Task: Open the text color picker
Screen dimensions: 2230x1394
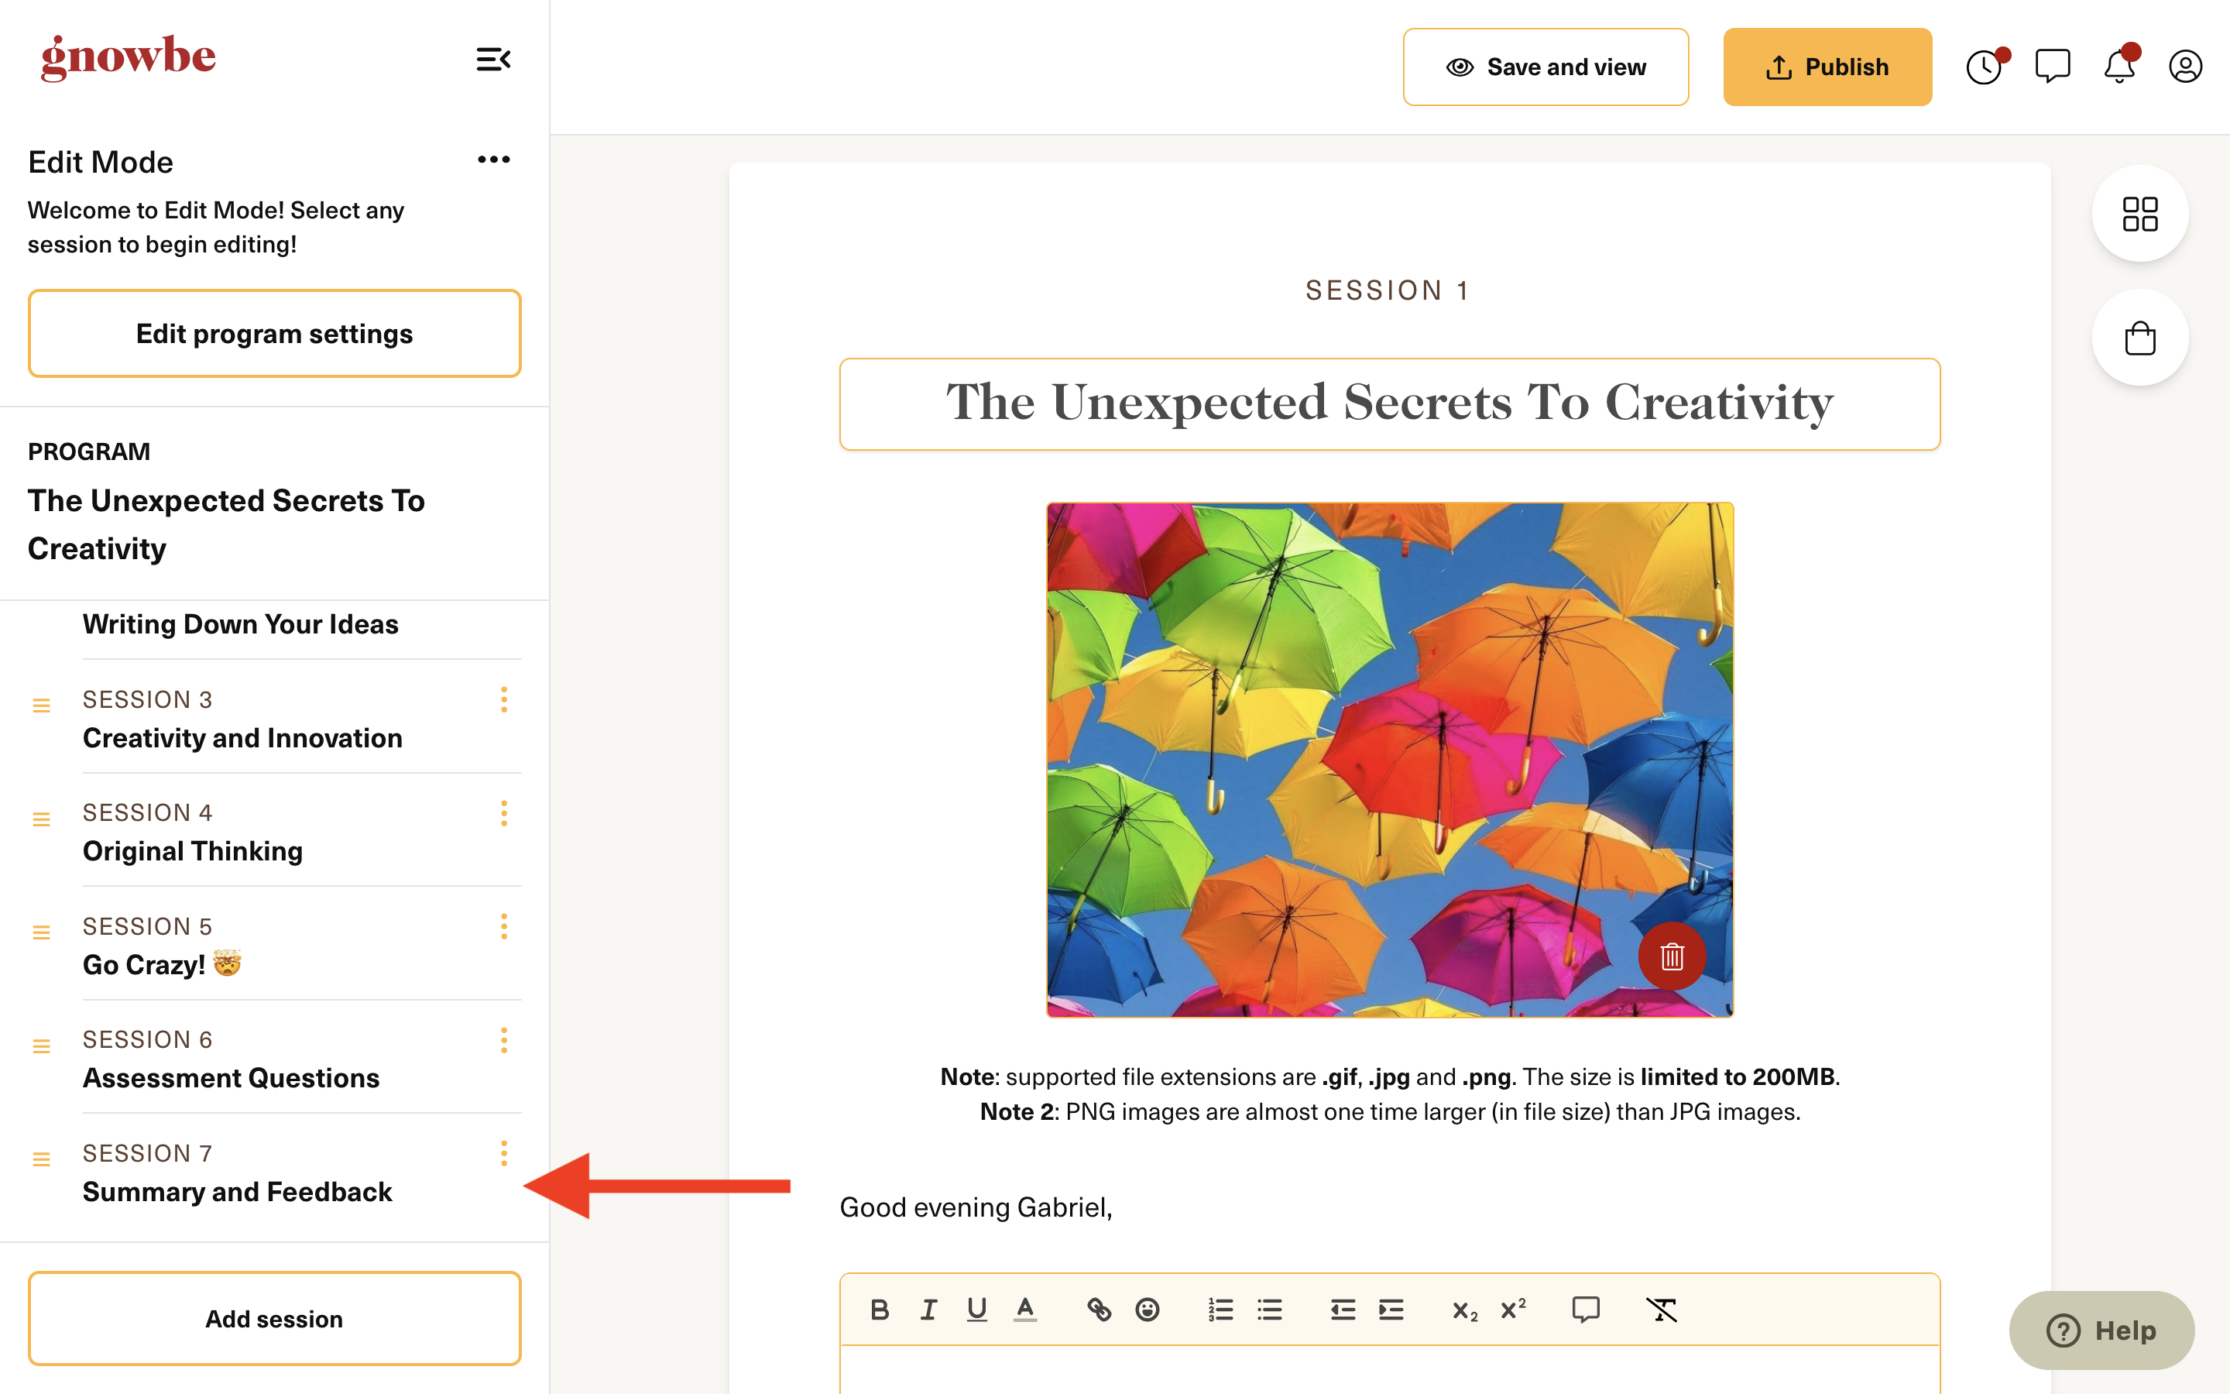Action: pyautogui.click(x=1024, y=1309)
